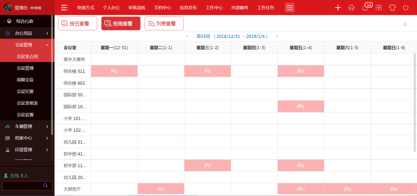This screenshot has height=196, width=417.
Task: Click the plus icon in top bar
Action: point(338,8)
